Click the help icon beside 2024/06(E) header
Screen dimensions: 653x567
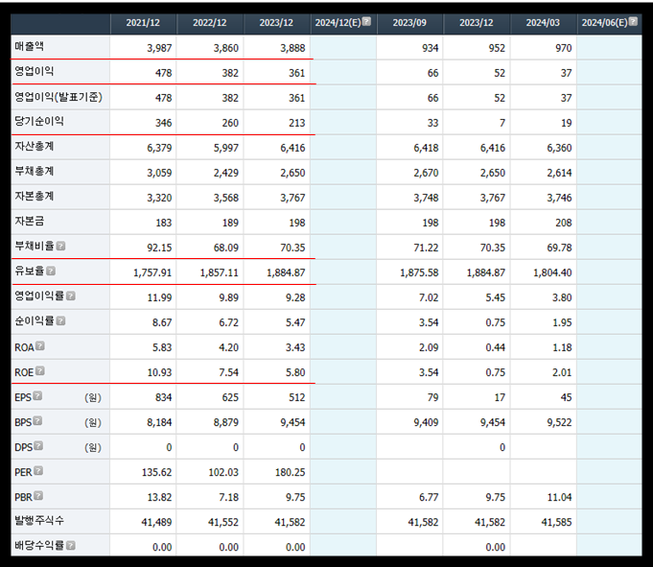(633, 21)
